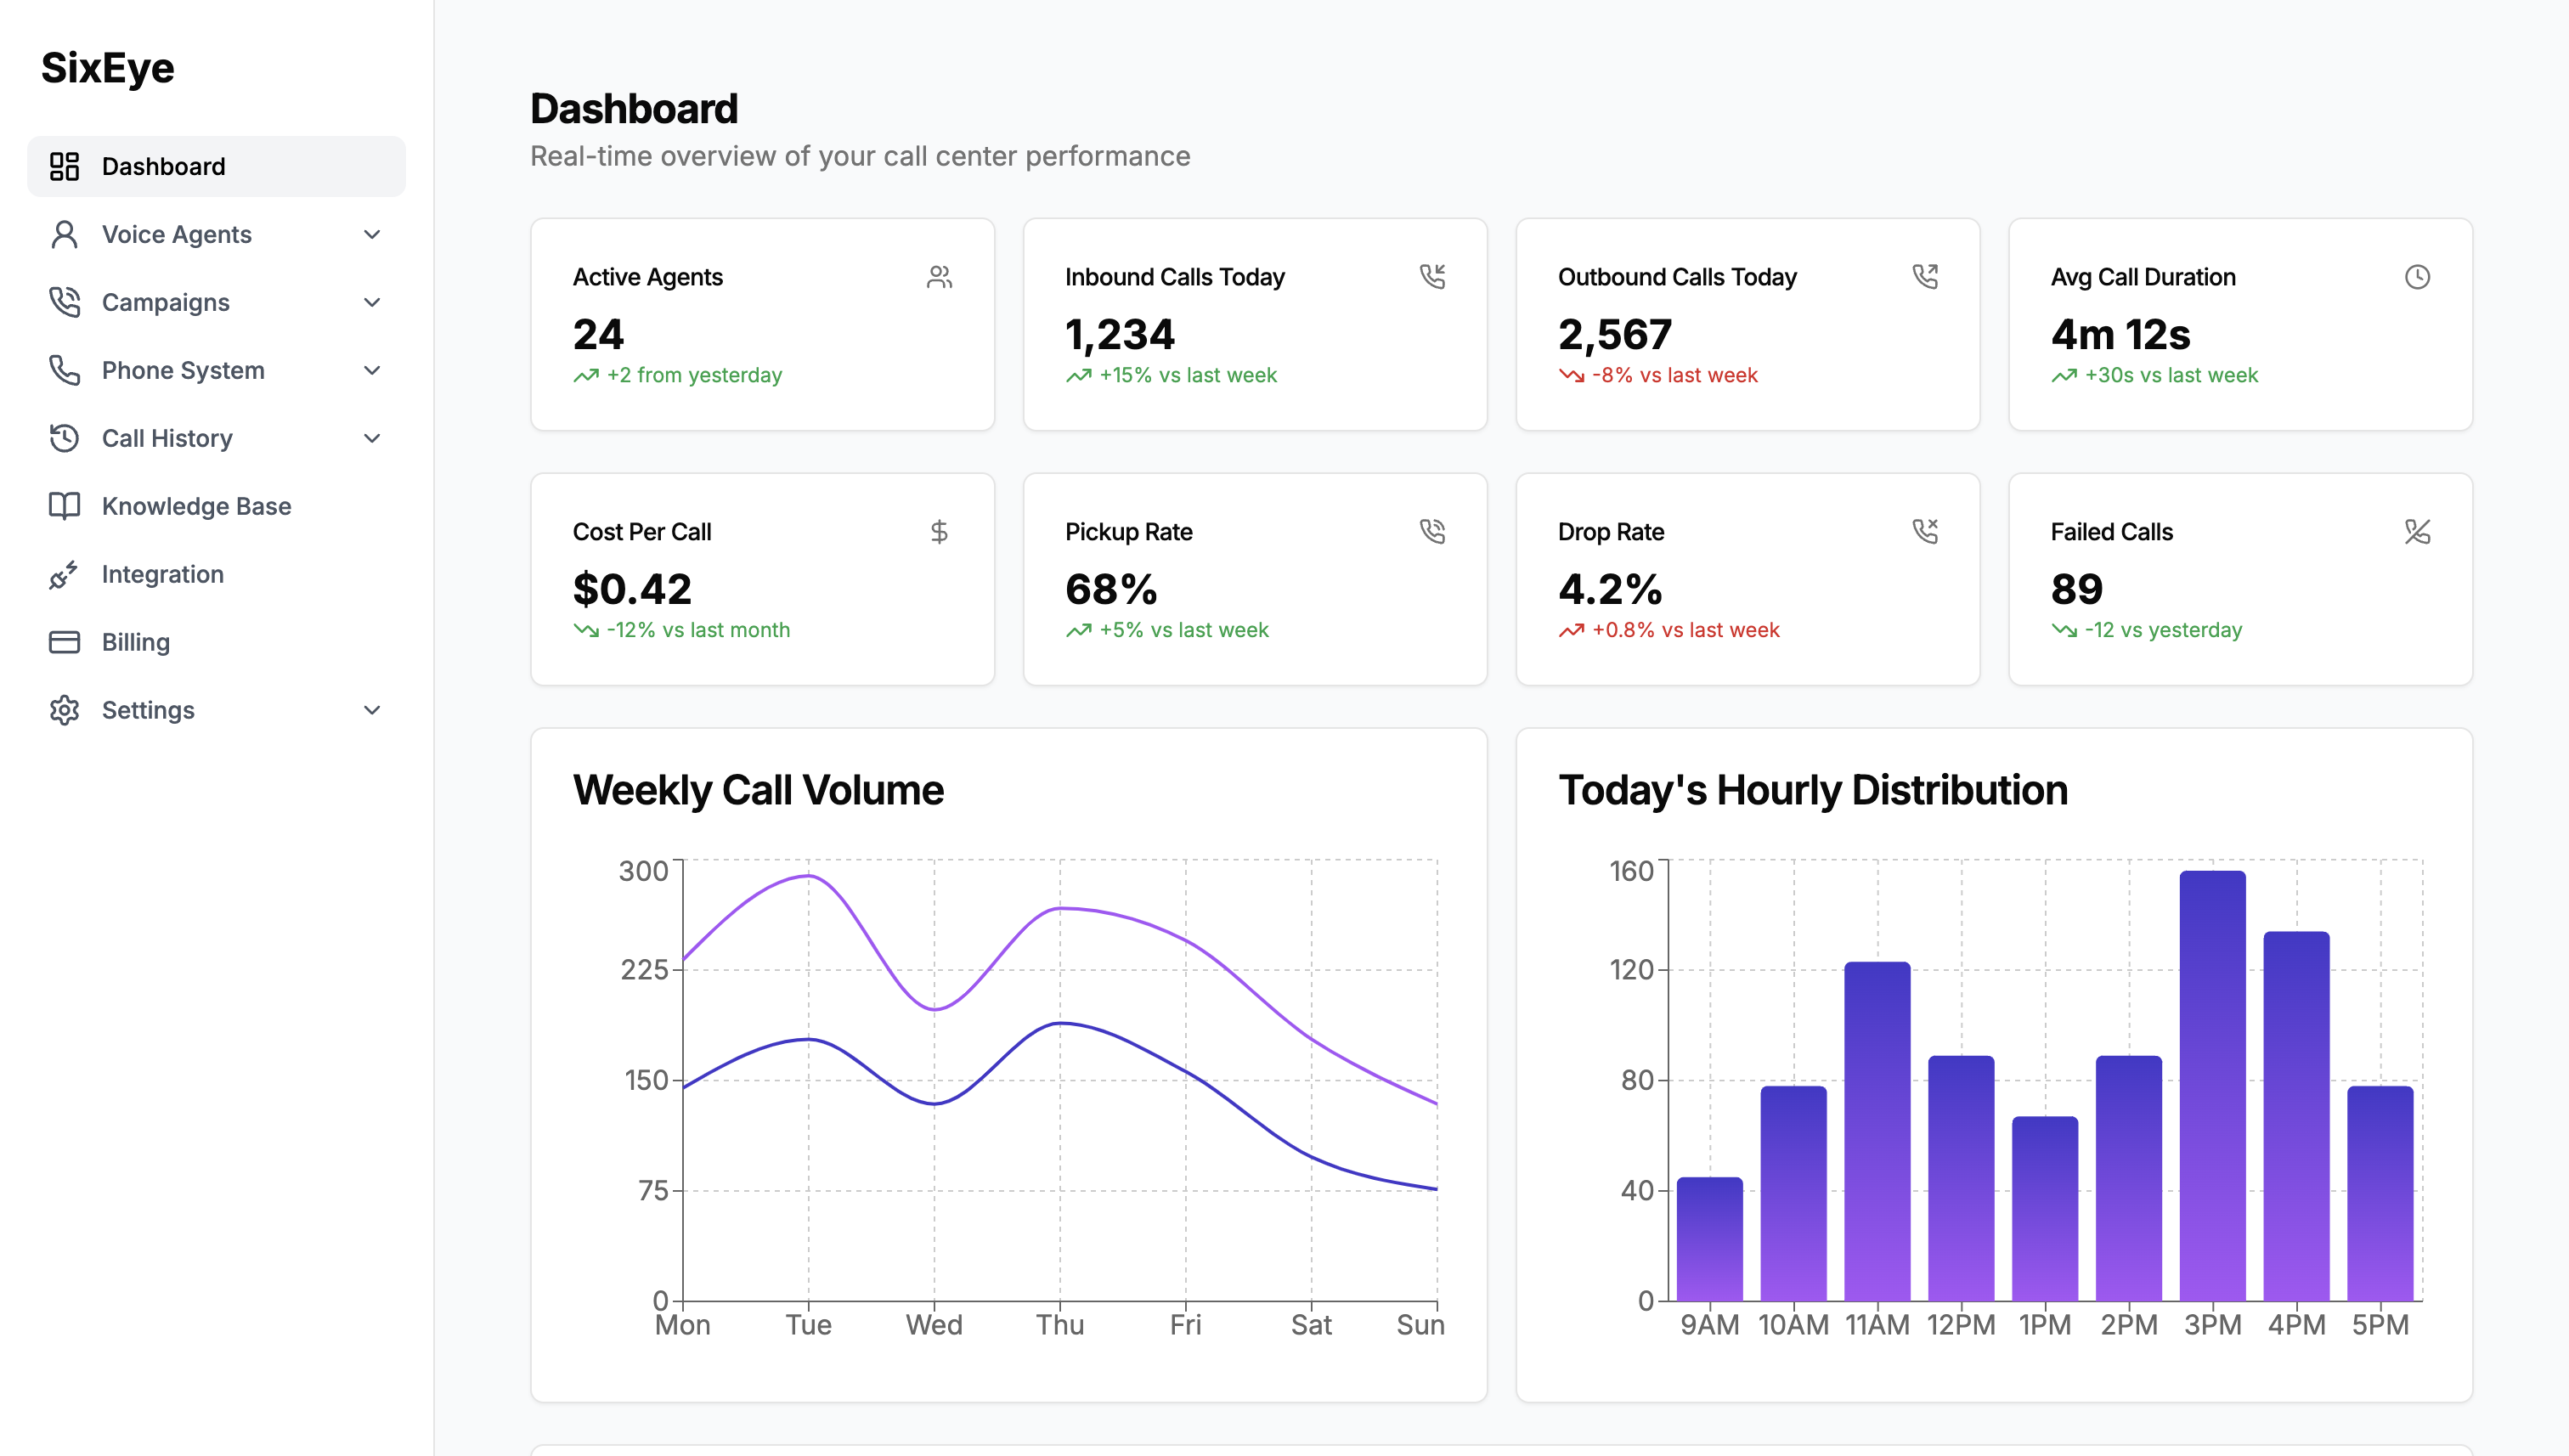This screenshot has width=2569, height=1456.
Task: Click the Outbound Calls outgoing phone icon
Action: [1925, 277]
